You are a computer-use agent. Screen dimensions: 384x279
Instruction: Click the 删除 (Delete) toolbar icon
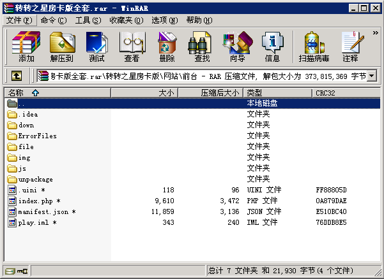coord(167,47)
